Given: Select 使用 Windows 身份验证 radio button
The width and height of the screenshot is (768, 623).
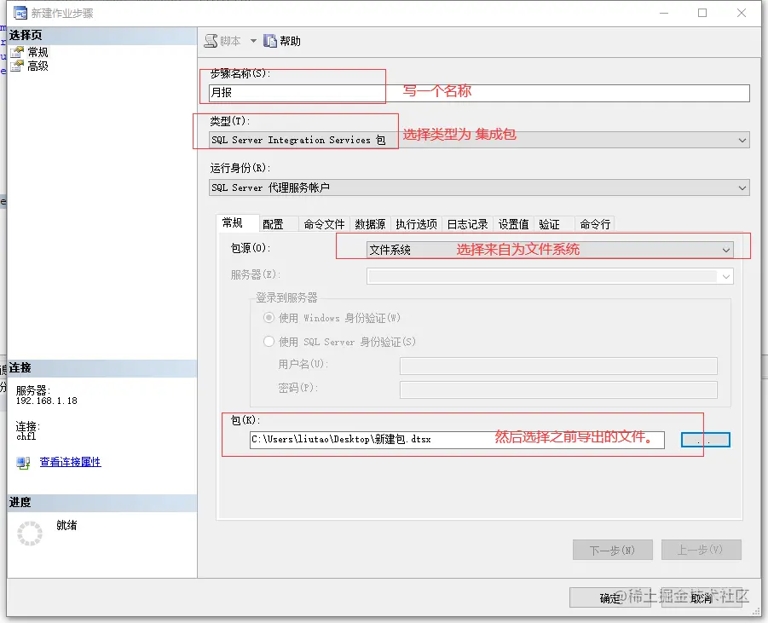Looking at the screenshot, I should tap(269, 318).
